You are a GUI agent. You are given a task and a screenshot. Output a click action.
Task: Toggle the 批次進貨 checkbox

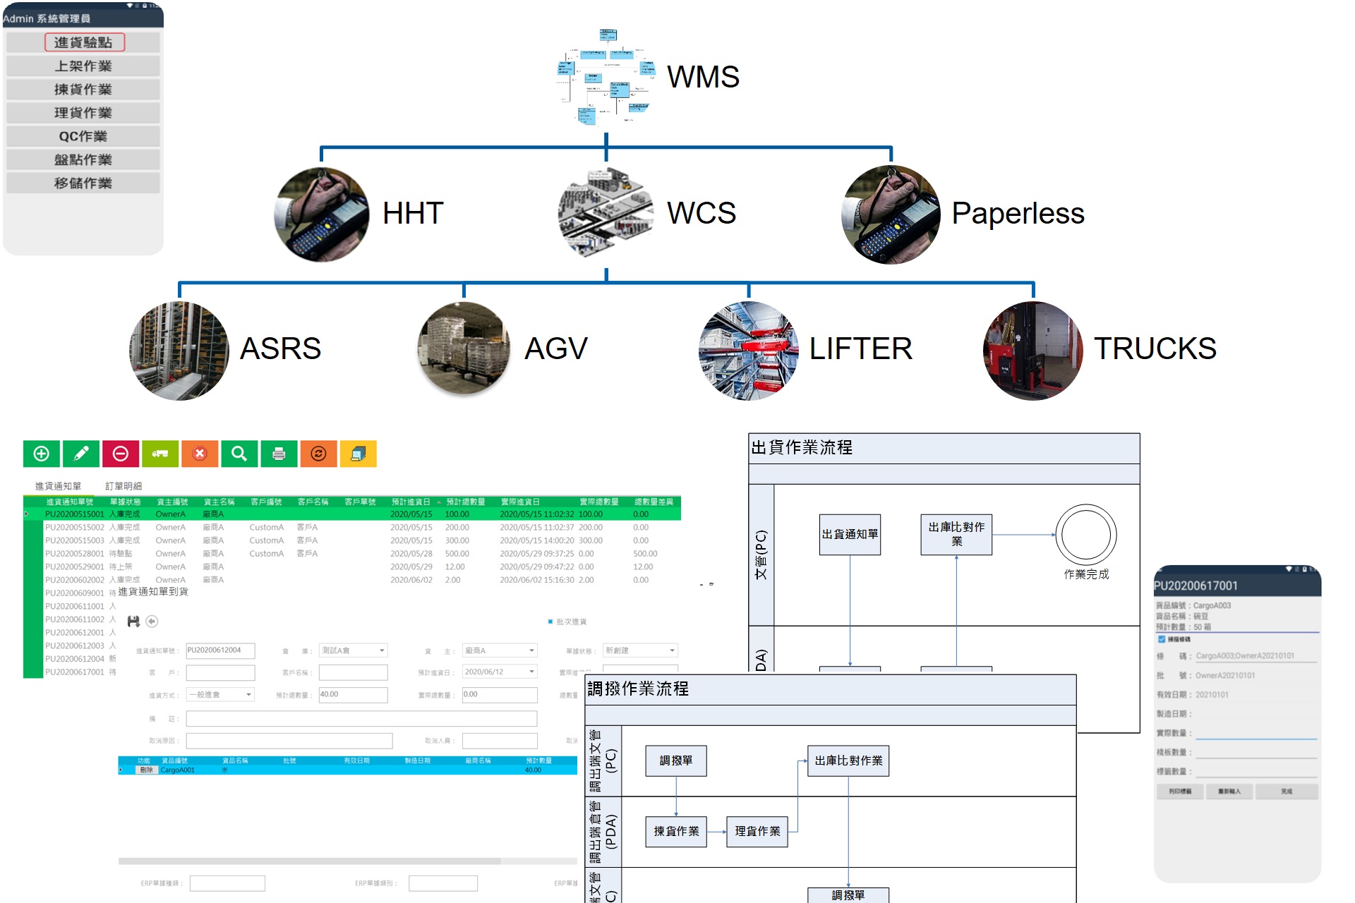point(550,622)
